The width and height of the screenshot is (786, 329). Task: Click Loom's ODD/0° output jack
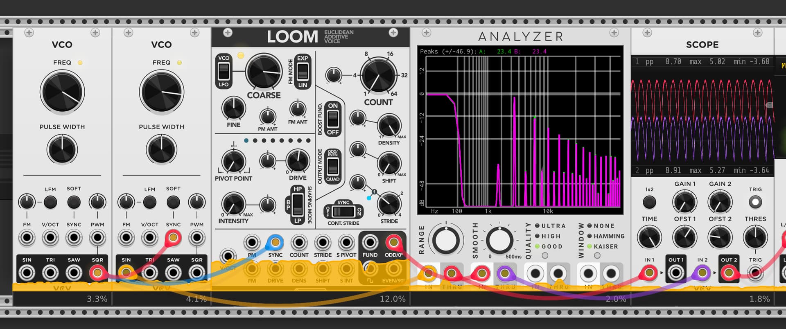click(393, 243)
